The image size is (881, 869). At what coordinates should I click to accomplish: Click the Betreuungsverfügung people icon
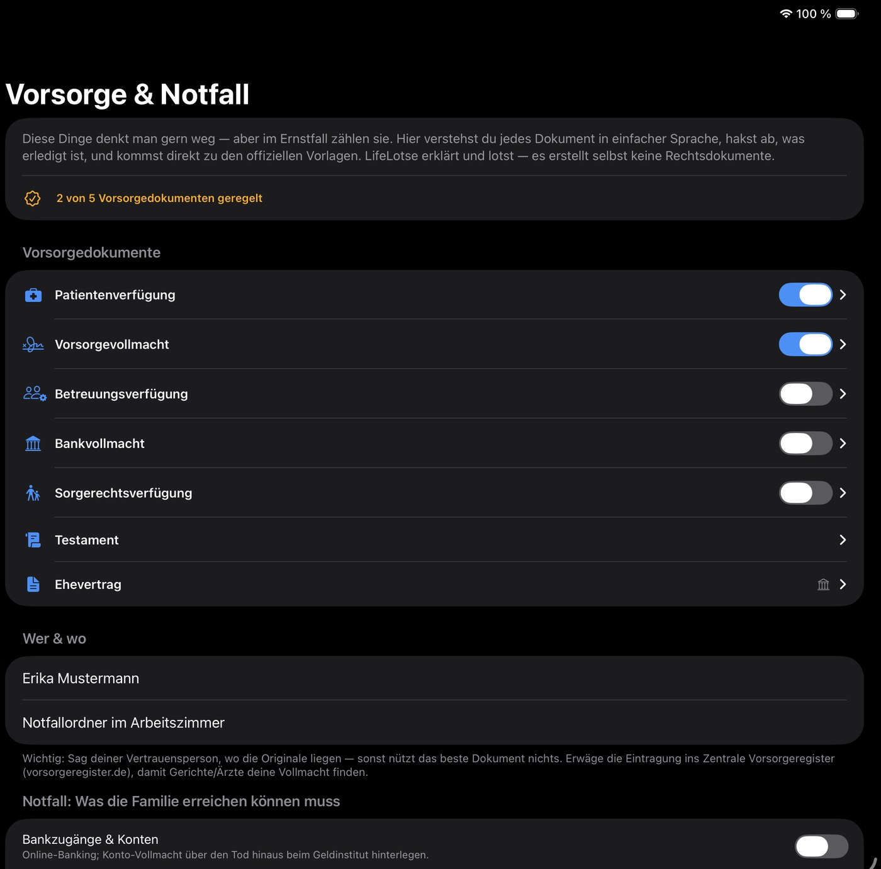point(35,394)
